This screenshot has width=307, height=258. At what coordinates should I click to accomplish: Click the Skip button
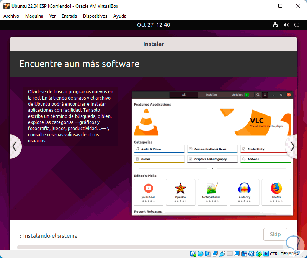(x=275, y=234)
